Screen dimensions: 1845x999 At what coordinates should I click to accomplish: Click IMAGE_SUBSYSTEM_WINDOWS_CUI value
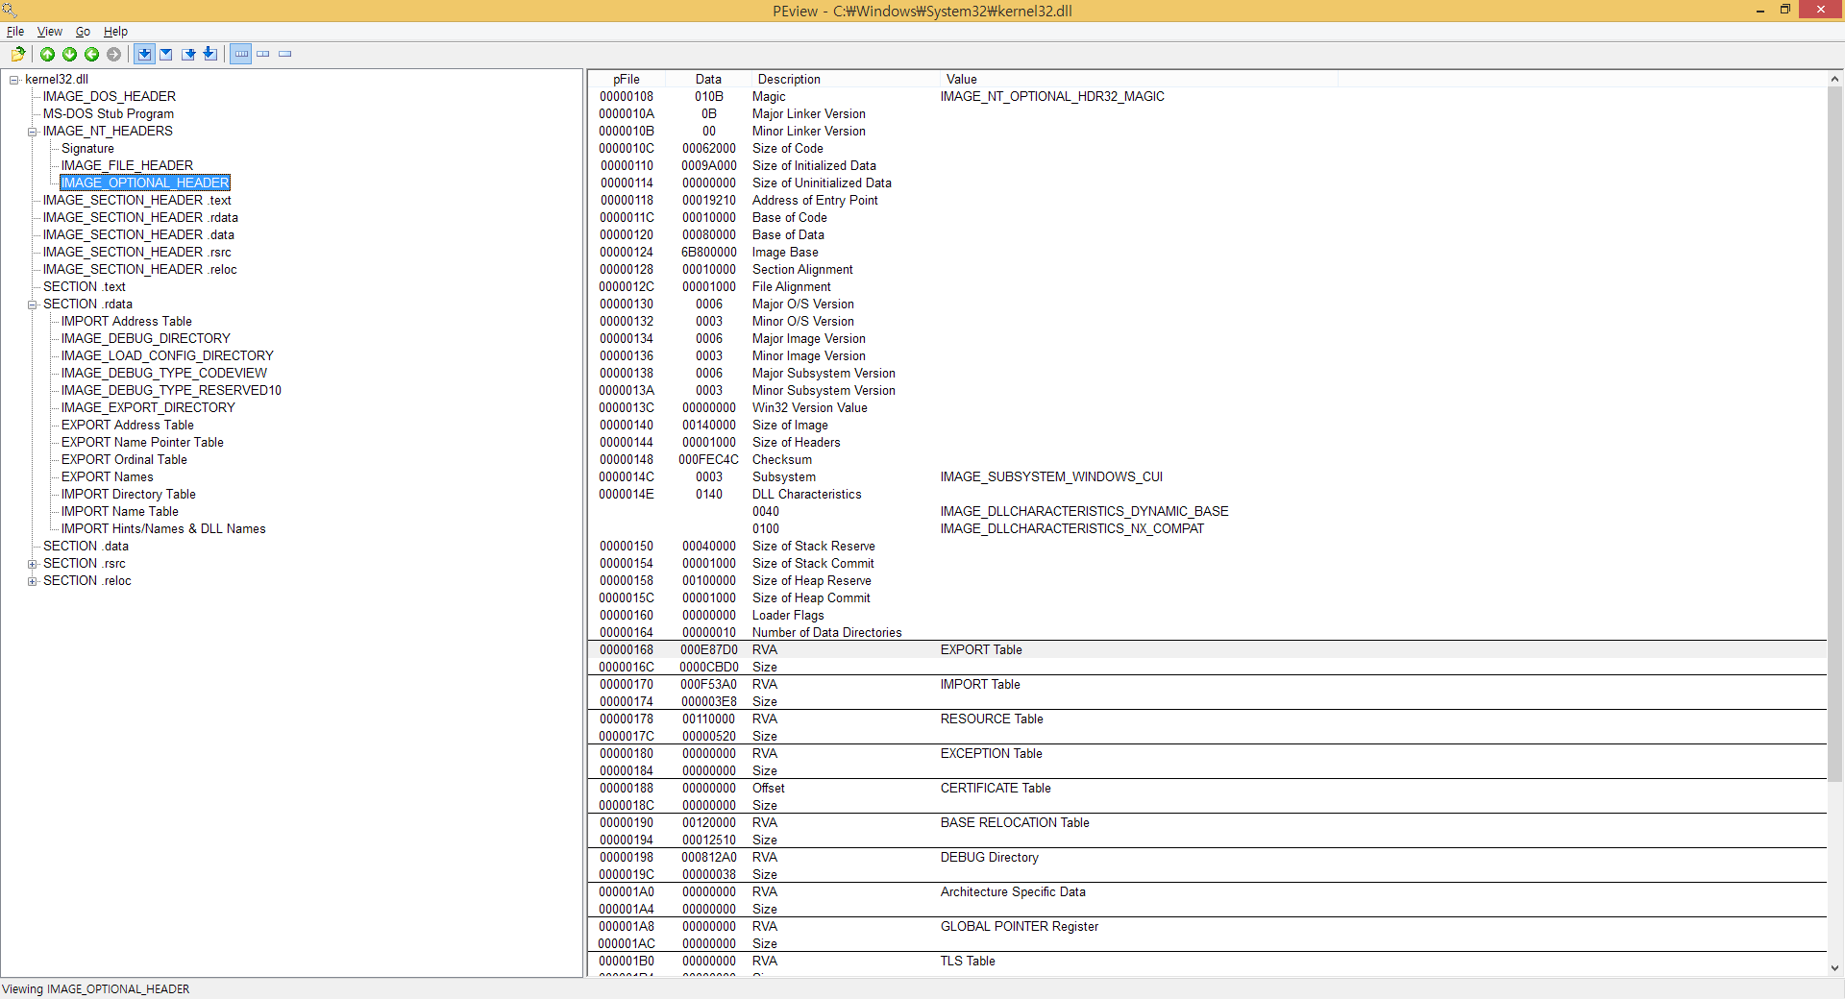click(1051, 476)
